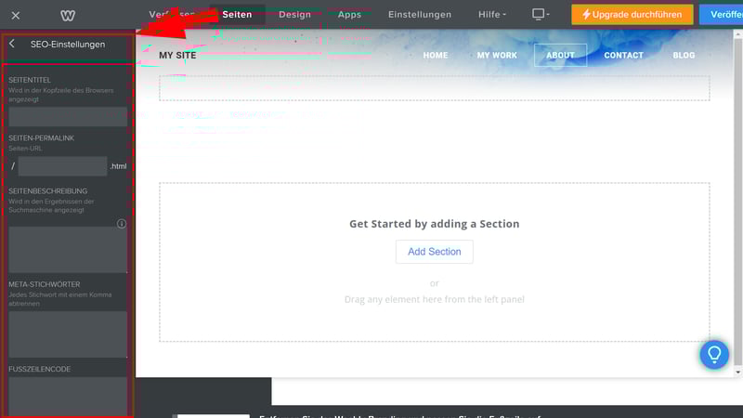Click Upgrade durchführen button
Screen dimensions: 743x418
[x=632, y=15]
